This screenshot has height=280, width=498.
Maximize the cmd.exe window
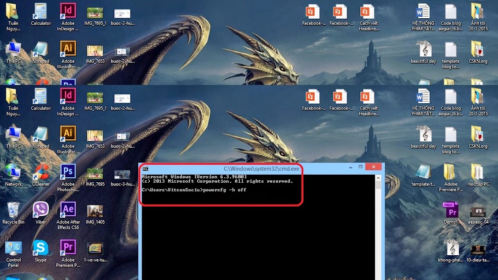[x=360, y=167]
